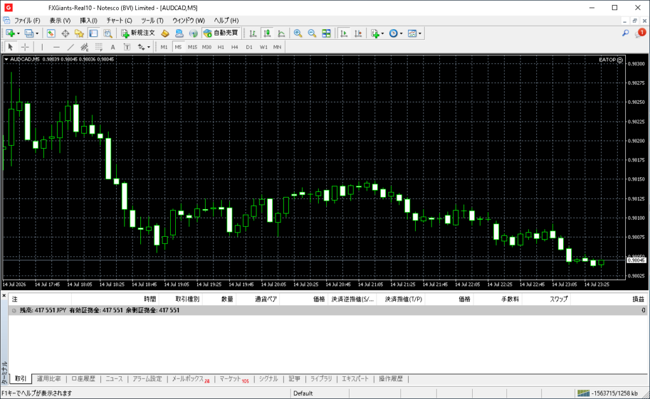Viewport: 650px width, 399px height.
Task: Toggle chart auto scroll icon
Action: coord(343,34)
